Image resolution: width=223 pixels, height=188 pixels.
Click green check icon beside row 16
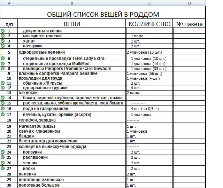[x=2, y=109]
